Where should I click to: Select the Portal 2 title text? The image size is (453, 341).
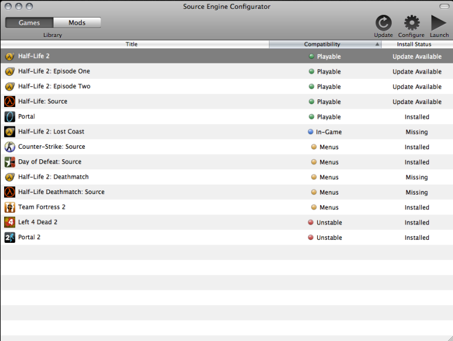click(x=29, y=237)
